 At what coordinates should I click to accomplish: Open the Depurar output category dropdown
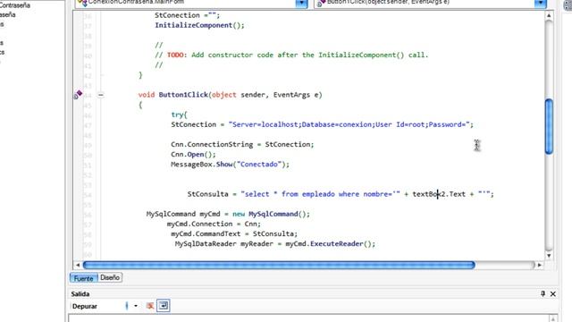point(136,306)
